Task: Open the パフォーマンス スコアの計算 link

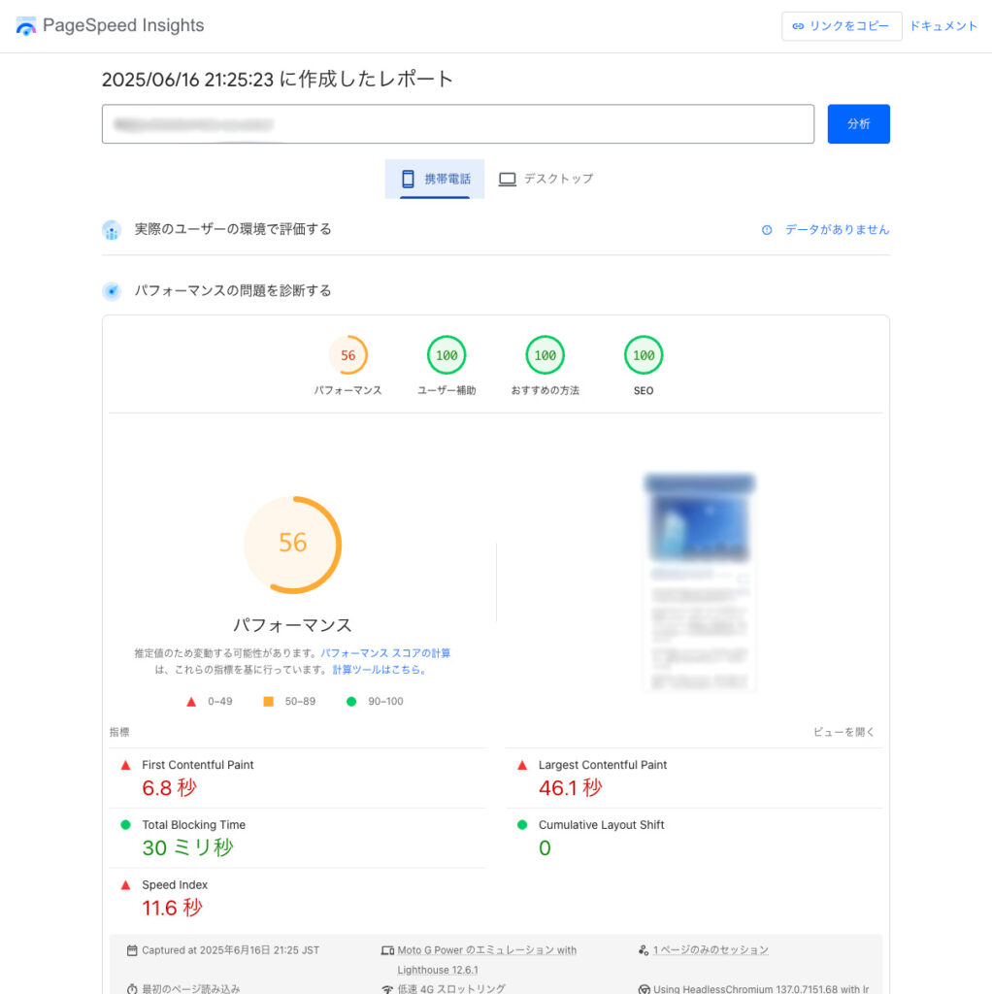Action: tap(385, 653)
